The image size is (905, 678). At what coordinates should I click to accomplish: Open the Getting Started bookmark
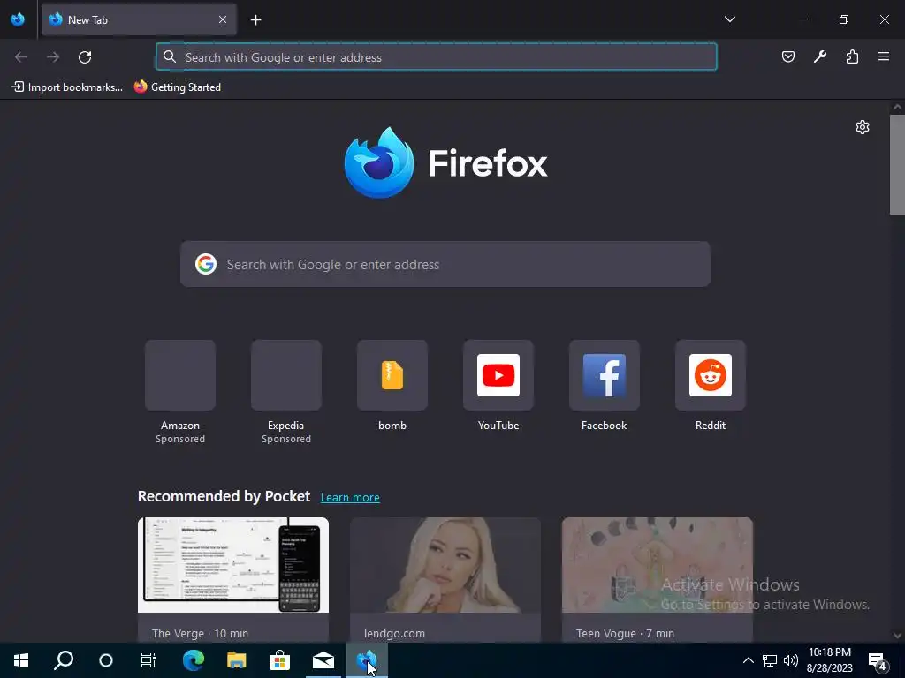pos(178,87)
